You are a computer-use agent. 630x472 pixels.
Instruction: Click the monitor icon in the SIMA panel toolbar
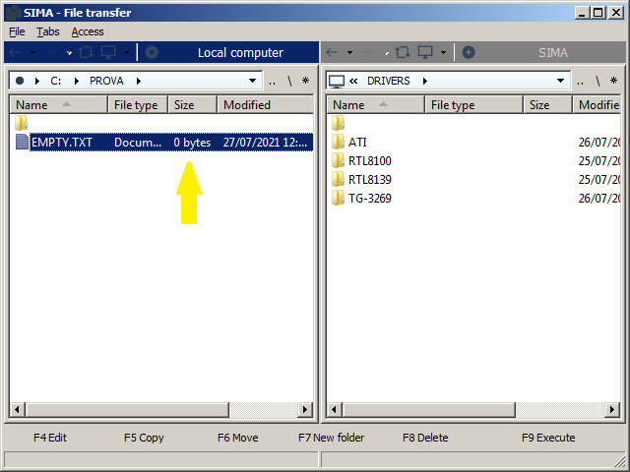[x=425, y=52]
